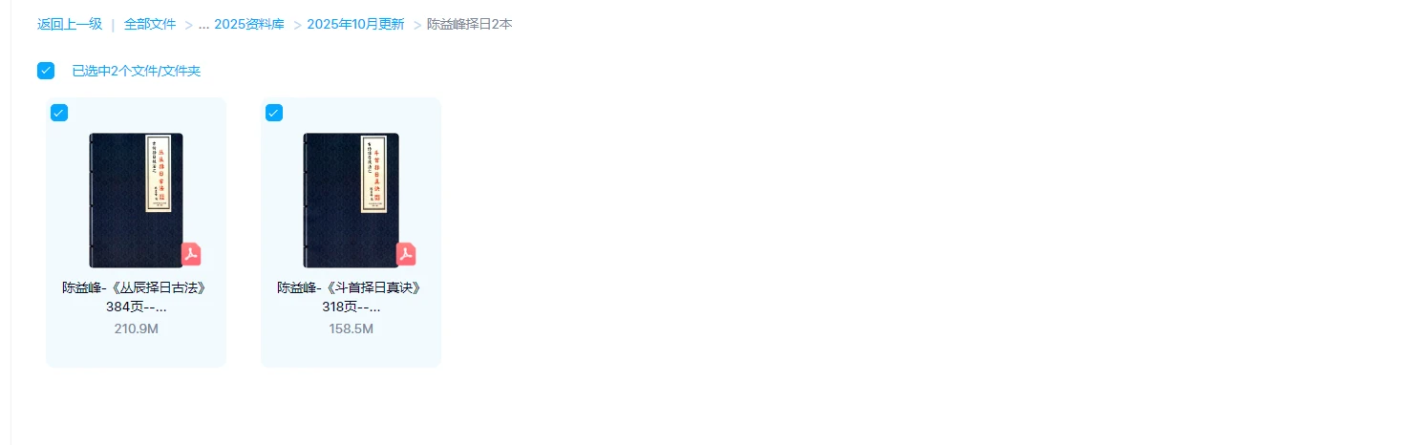1407x445 pixels.
Task: Click the 158.5M file size label
Action: tap(352, 328)
